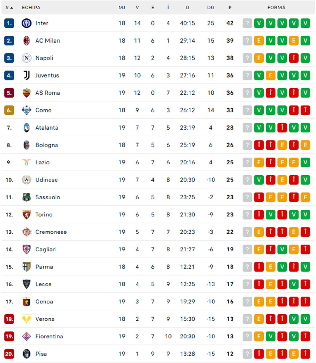This screenshot has width=316, height=363.
Task: Select the Napoli badge icon
Action: pos(26,58)
